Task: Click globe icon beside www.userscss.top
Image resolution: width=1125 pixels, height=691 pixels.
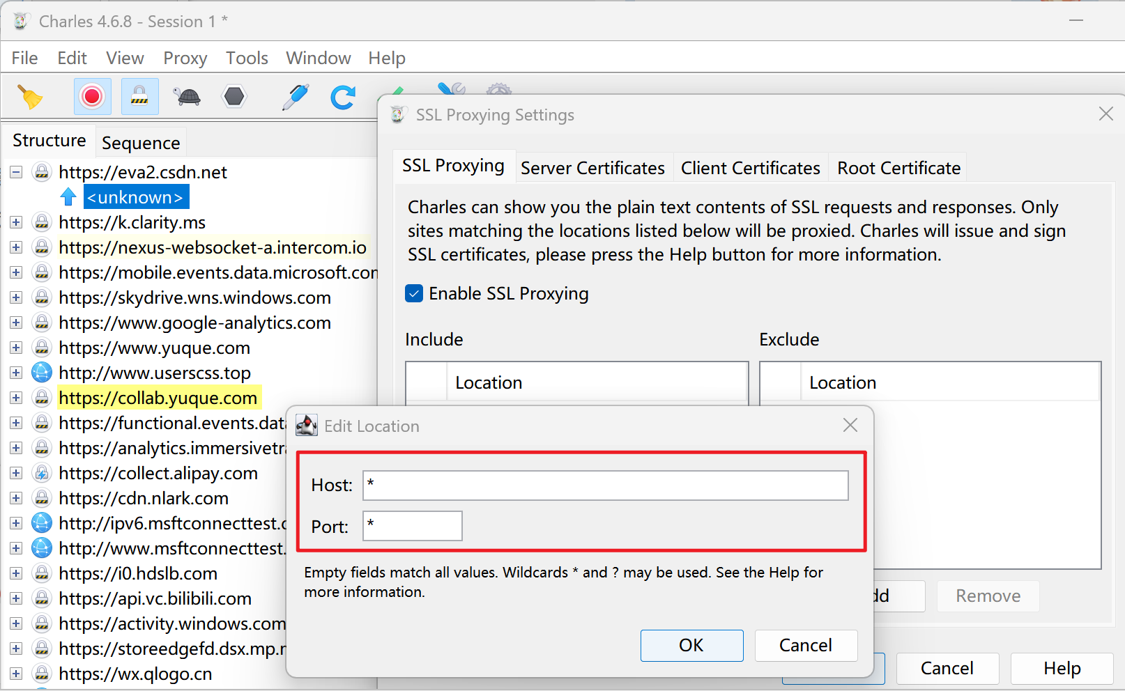Action: click(x=42, y=373)
